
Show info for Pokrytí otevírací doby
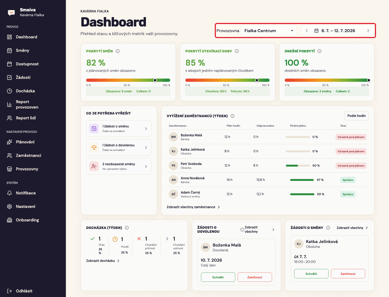[x=237, y=51]
